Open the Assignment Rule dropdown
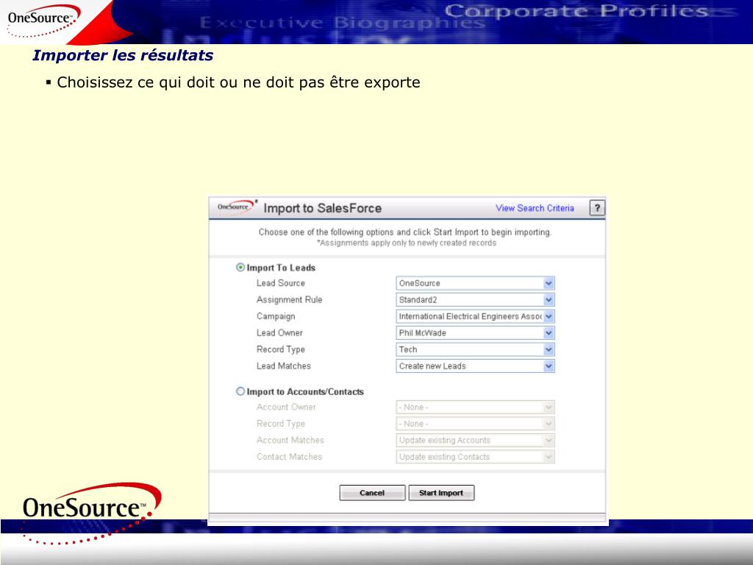The width and height of the screenshot is (753, 565). 475,300
